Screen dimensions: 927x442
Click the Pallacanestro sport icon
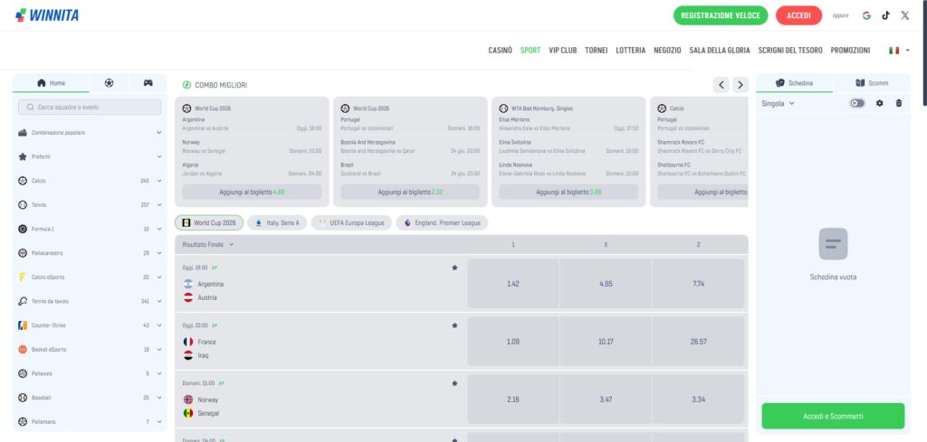(x=23, y=253)
